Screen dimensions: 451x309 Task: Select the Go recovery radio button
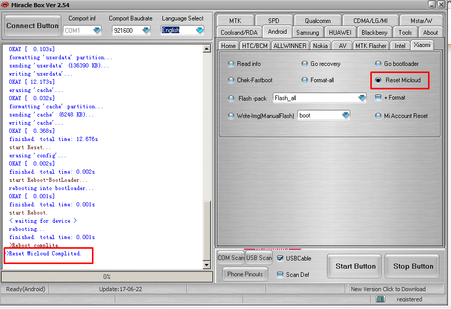pyautogui.click(x=304, y=64)
